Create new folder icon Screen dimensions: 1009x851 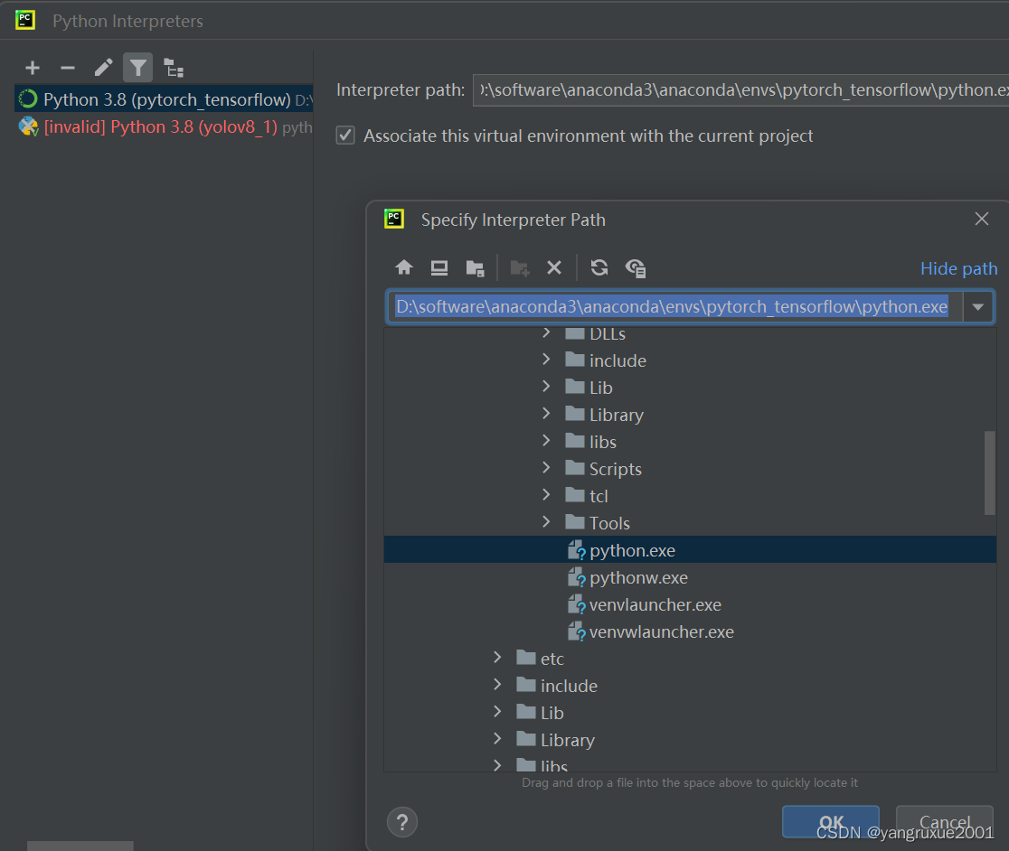click(x=519, y=268)
